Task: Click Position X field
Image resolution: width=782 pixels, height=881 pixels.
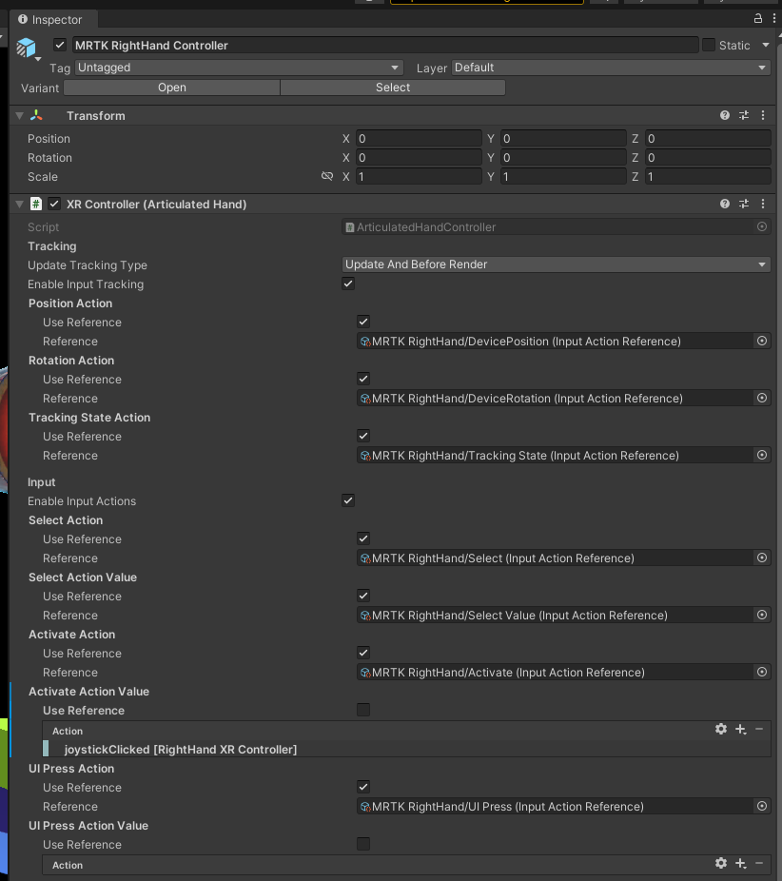Action: click(419, 138)
